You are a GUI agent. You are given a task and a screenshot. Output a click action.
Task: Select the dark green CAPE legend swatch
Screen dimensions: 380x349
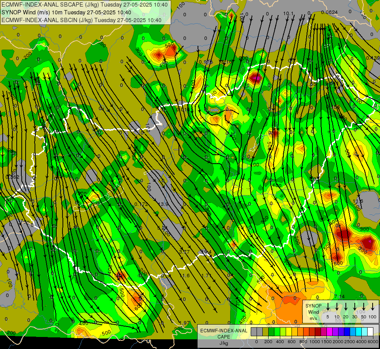point(271,332)
